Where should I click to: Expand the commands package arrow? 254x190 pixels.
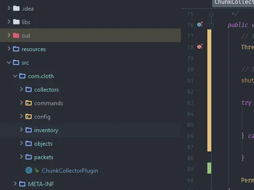(21, 103)
